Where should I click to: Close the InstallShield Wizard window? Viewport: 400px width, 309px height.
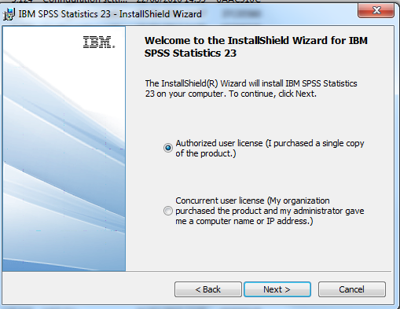(x=376, y=10)
